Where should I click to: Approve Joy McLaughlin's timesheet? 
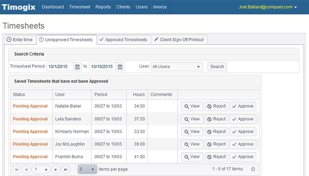click(243, 144)
